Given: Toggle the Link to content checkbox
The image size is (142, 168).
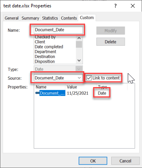Looking at the screenshot, I should 89,78.
